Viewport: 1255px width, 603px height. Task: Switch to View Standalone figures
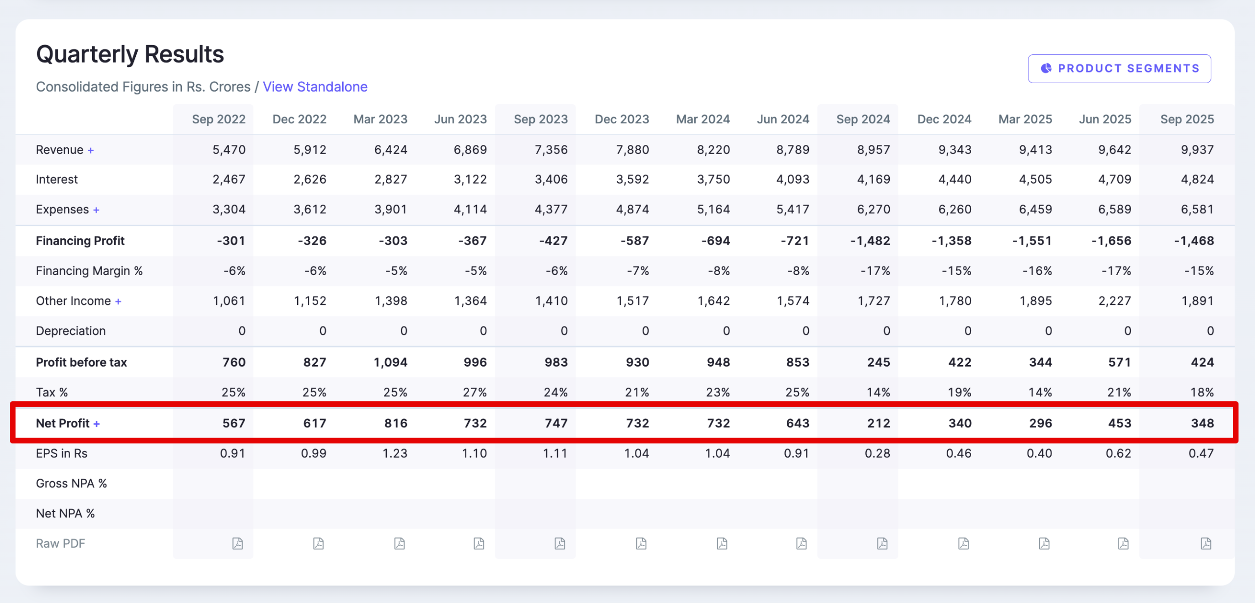(x=315, y=87)
